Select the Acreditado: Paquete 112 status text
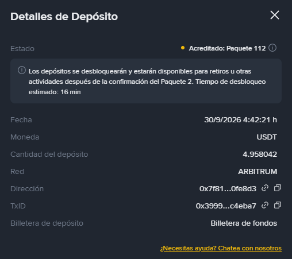 pos(227,48)
